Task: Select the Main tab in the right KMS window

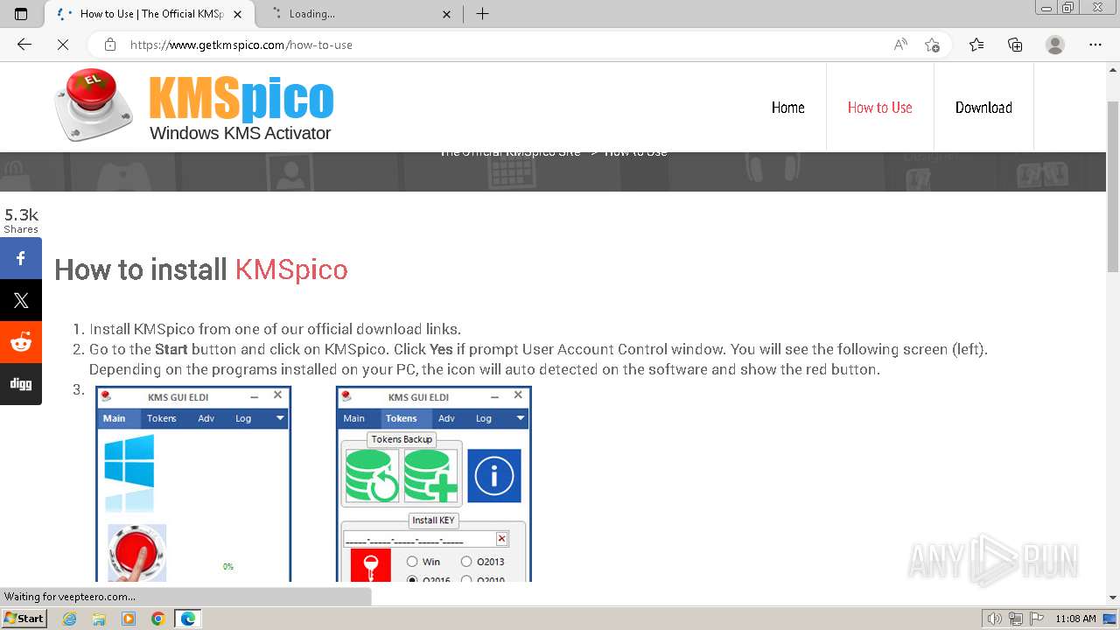Action: pyautogui.click(x=354, y=418)
